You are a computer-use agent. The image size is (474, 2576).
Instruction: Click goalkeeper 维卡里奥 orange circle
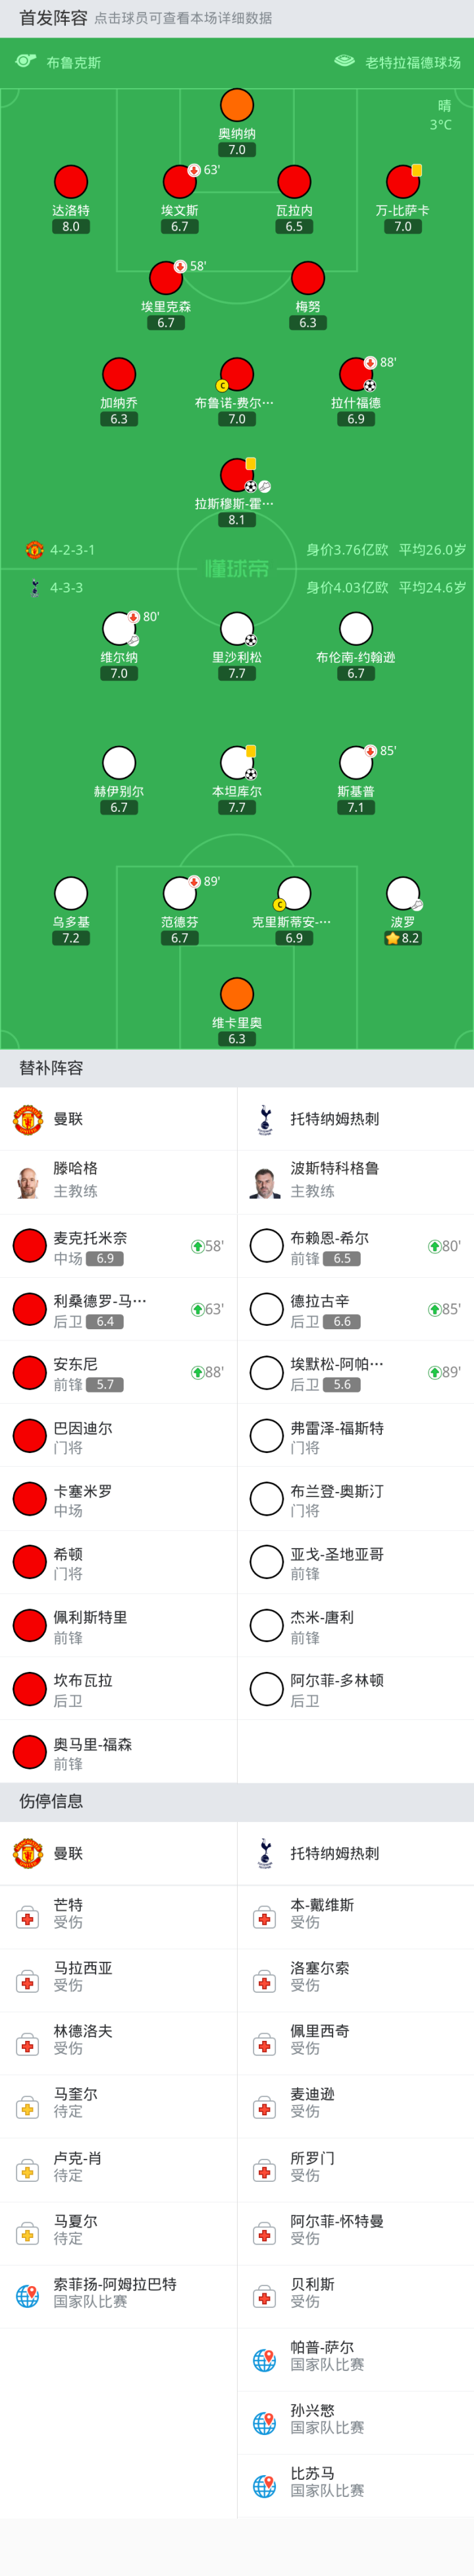(x=237, y=994)
